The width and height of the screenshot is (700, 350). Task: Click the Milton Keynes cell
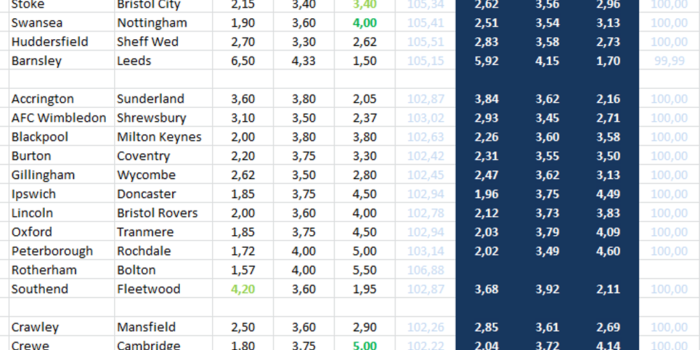163,136
